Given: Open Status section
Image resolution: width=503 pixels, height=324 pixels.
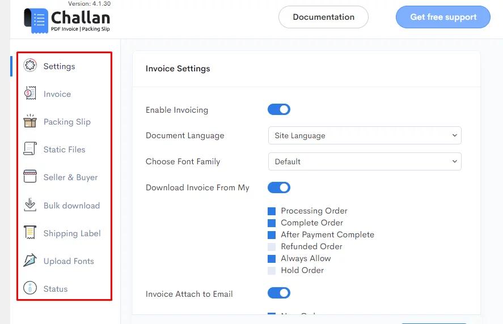Looking at the screenshot, I should coord(56,289).
